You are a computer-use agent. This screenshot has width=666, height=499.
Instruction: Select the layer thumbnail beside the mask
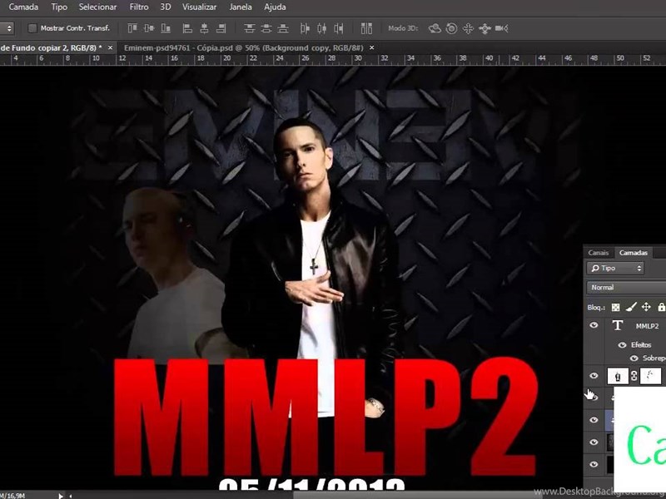(618, 376)
